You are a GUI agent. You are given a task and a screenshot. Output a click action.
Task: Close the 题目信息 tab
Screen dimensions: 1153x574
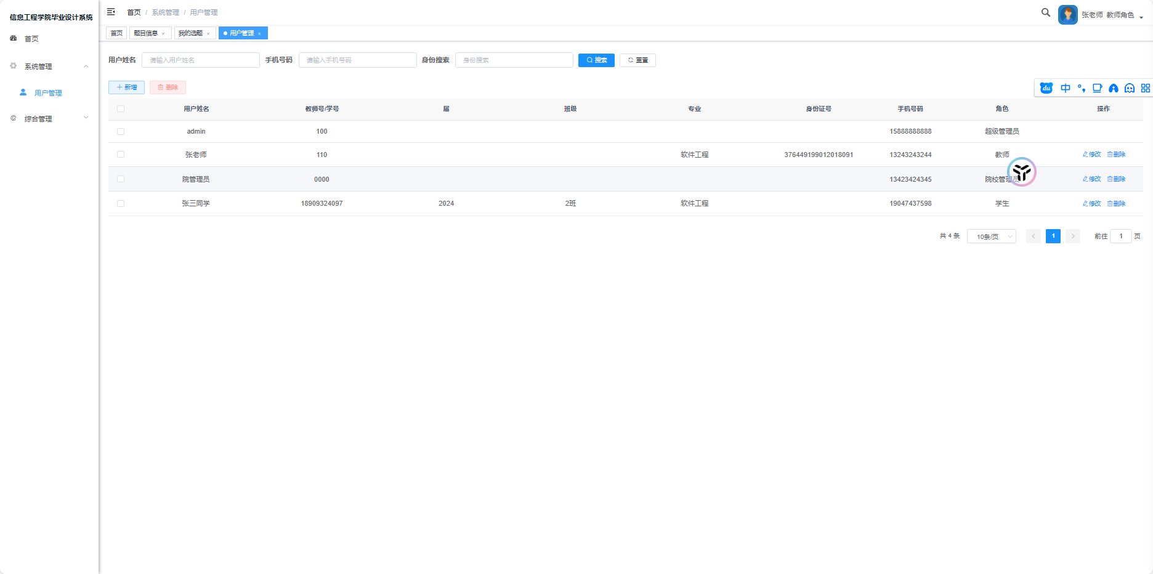coord(163,34)
